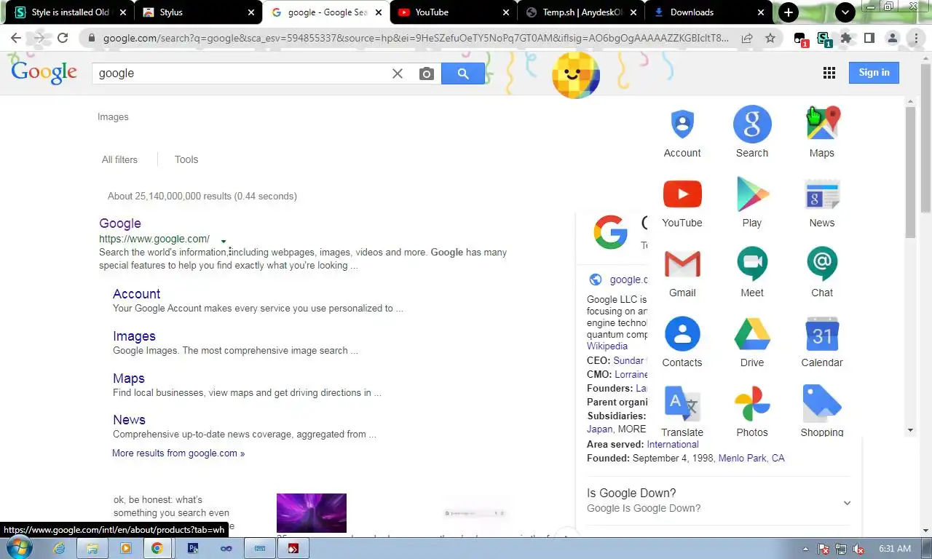Click the address bar URL field

[x=415, y=38]
